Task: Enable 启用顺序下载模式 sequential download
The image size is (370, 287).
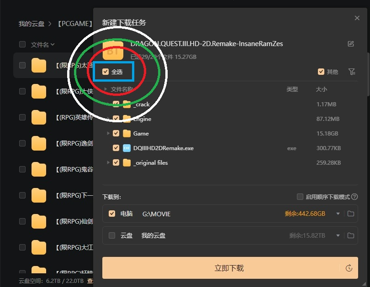Action: pos(300,197)
